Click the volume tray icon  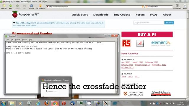tap(174, 103)
